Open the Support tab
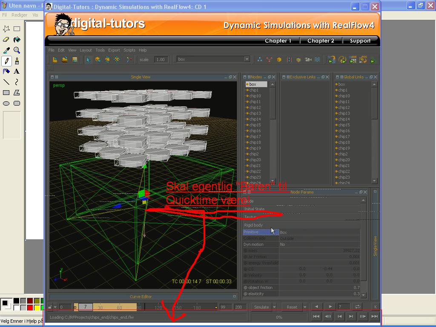This screenshot has height=327, width=436. click(360, 40)
